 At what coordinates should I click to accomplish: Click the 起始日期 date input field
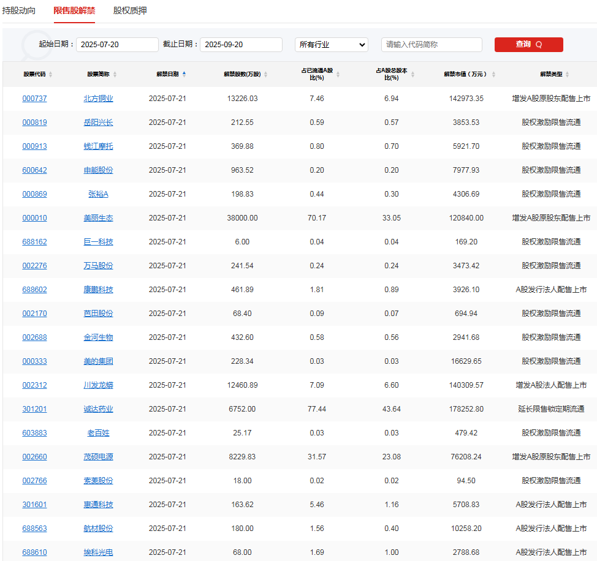click(x=117, y=45)
